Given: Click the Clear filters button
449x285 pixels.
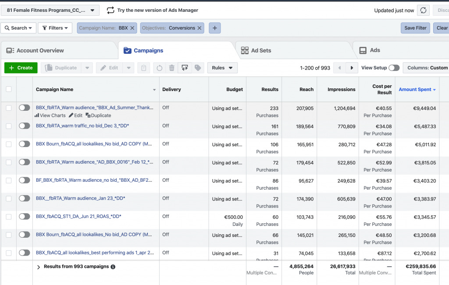Looking at the screenshot, I should click(x=441, y=28).
